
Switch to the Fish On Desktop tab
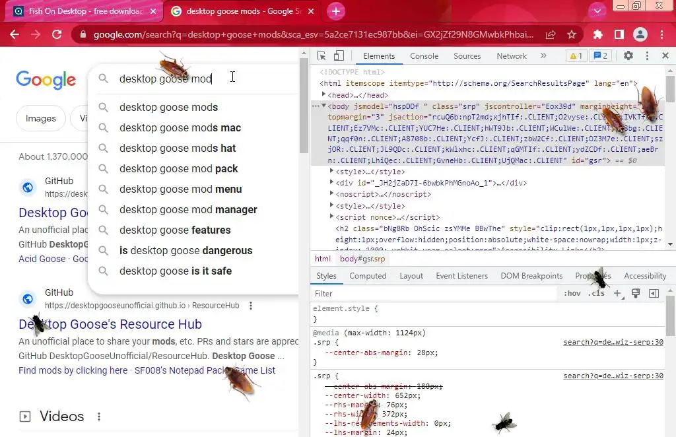pos(84,11)
